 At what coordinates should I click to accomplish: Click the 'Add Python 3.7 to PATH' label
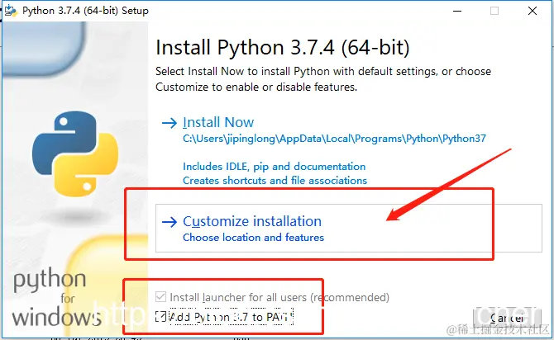tap(231, 317)
